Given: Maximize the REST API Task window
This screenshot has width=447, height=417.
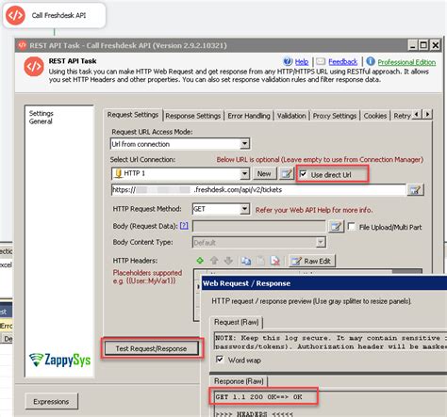Looking at the screenshot, I should [x=423, y=45].
